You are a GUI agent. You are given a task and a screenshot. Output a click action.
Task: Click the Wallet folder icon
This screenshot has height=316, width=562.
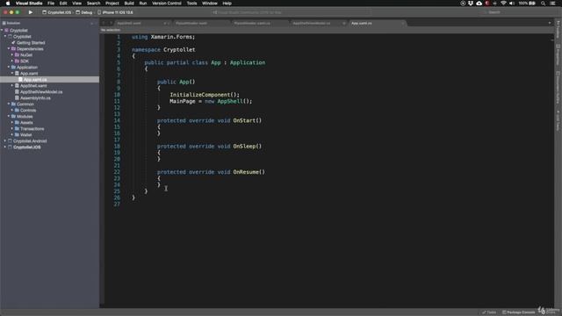17,134
